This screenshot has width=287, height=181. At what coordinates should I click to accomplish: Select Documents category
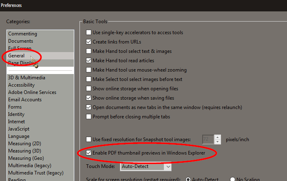tap(40, 41)
